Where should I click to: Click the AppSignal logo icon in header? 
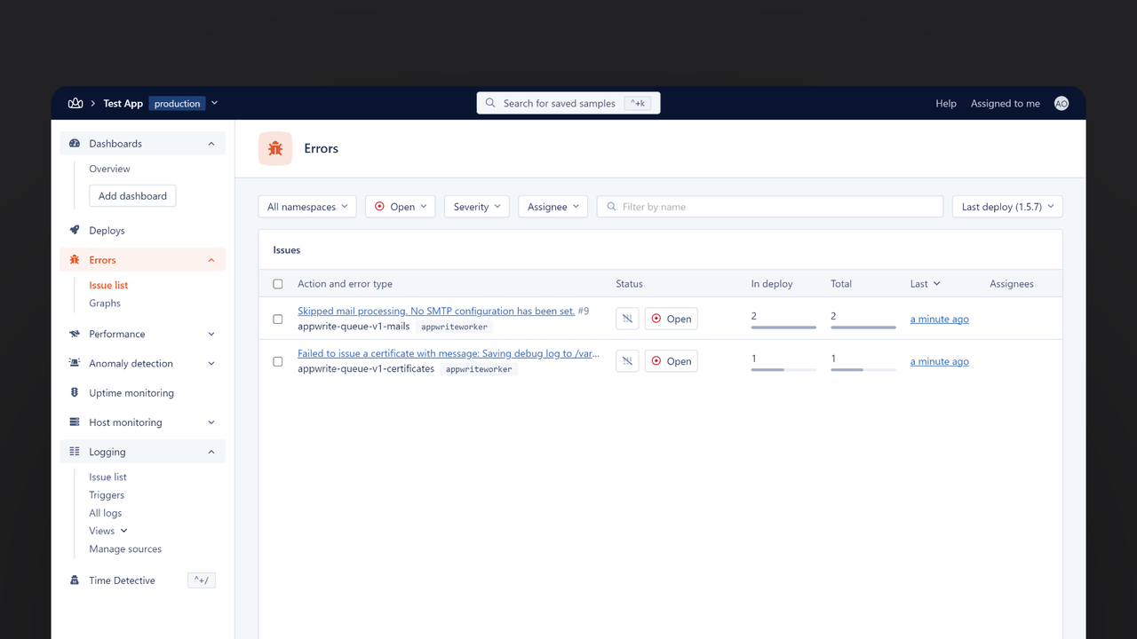point(76,104)
